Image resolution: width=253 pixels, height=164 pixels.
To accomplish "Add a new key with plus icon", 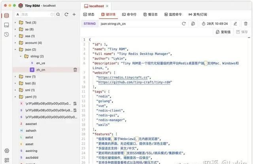I will point(74,14).
